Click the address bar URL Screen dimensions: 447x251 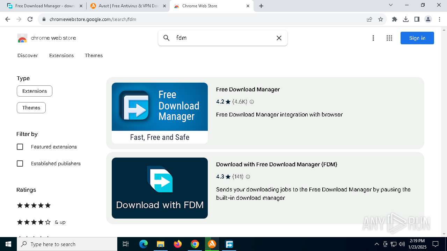93,19
